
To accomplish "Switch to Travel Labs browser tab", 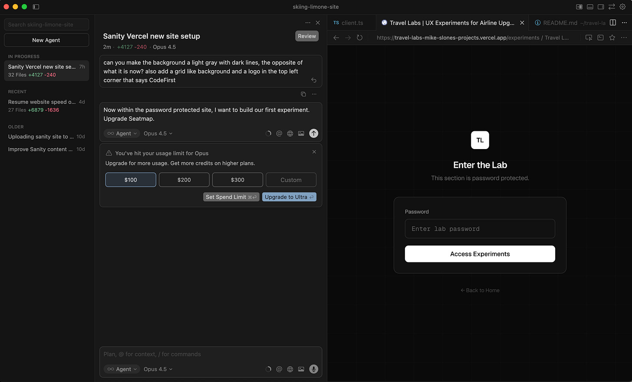I will click(x=451, y=23).
